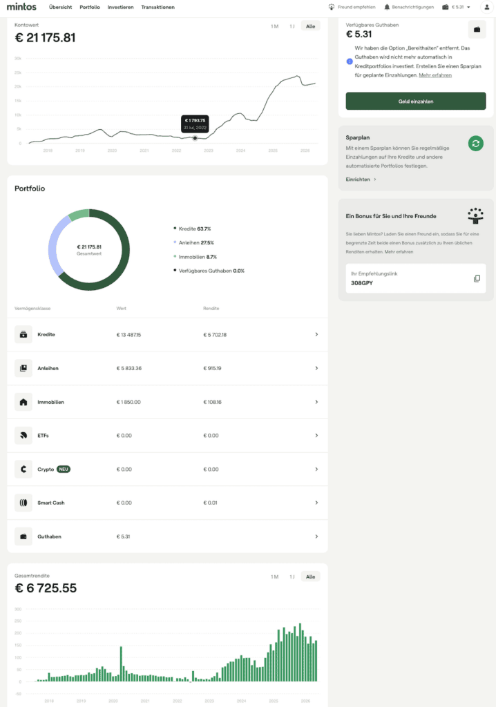The height and width of the screenshot is (707, 496).
Task: Copy the Empfehlungslink with copy icon
Action: [x=477, y=279]
